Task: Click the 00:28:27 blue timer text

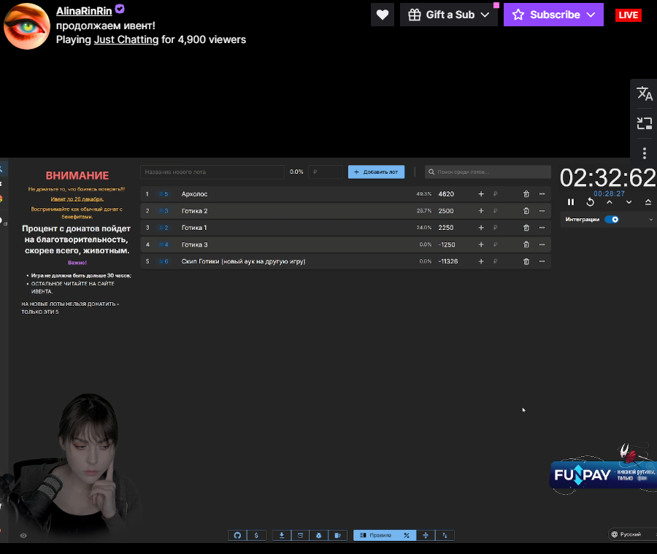Action: tap(609, 193)
